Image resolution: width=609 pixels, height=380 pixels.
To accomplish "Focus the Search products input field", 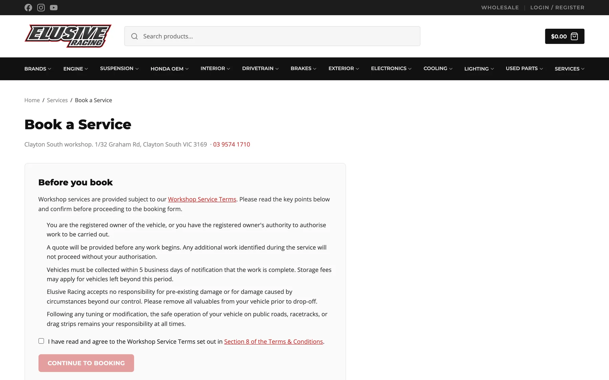I will [x=272, y=36].
